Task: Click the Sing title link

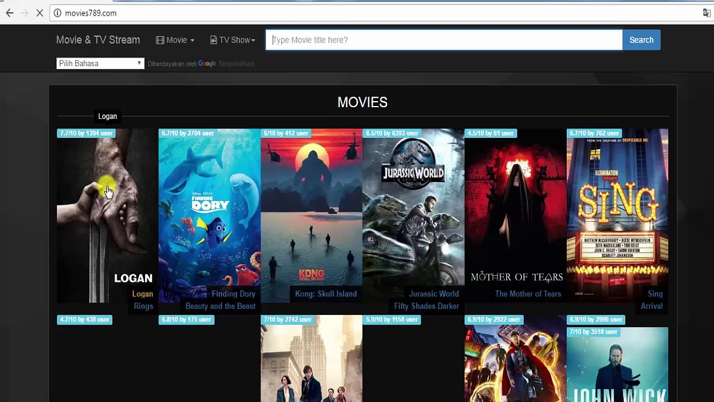Action: point(655,294)
